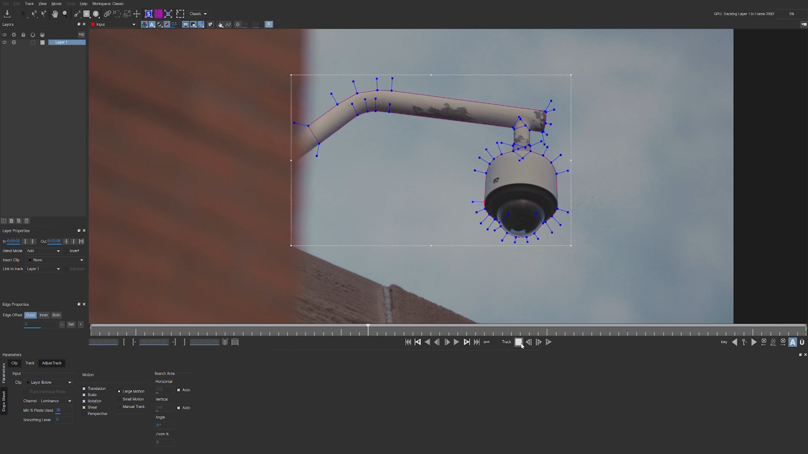Uncheck the Shear motion checkbox
The image size is (808, 454).
click(x=84, y=407)
